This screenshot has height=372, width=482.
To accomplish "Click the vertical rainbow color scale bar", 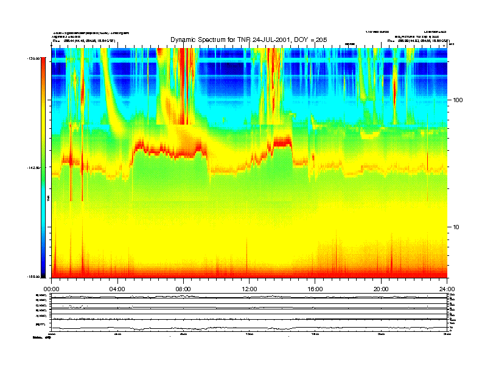I will (x=43, y=168).
